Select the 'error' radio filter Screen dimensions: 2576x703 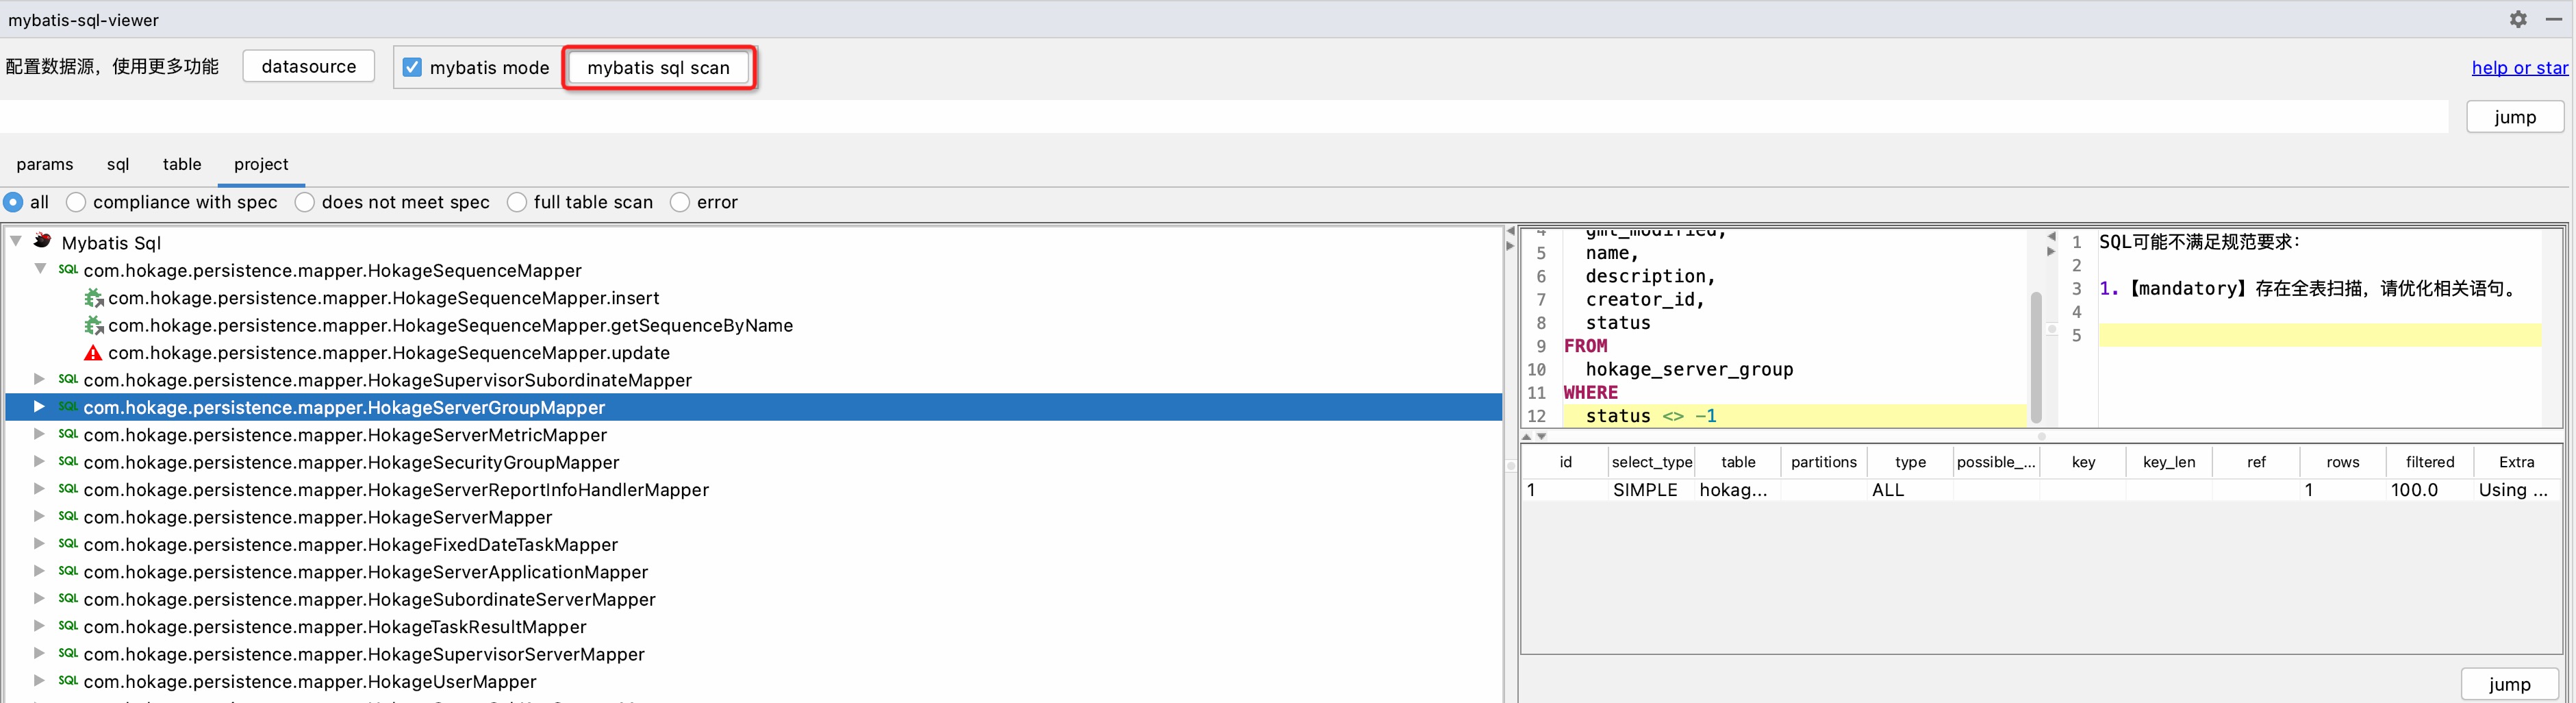[680, 202]
